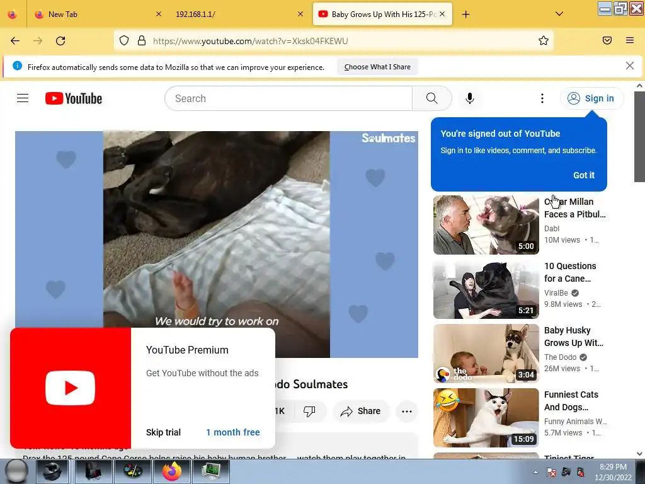645x484 pixels.
Task: Click the search magnifier button
Action: [x=432, y=98]
